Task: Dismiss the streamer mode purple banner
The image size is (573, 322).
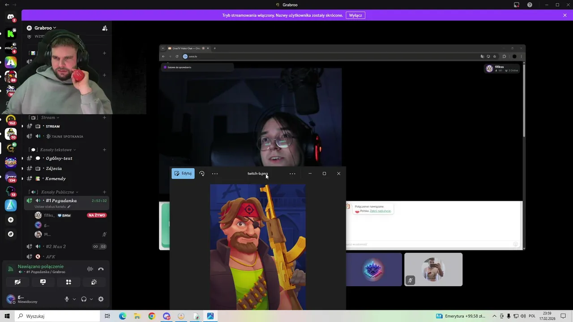Action: [x=565, y=15]
